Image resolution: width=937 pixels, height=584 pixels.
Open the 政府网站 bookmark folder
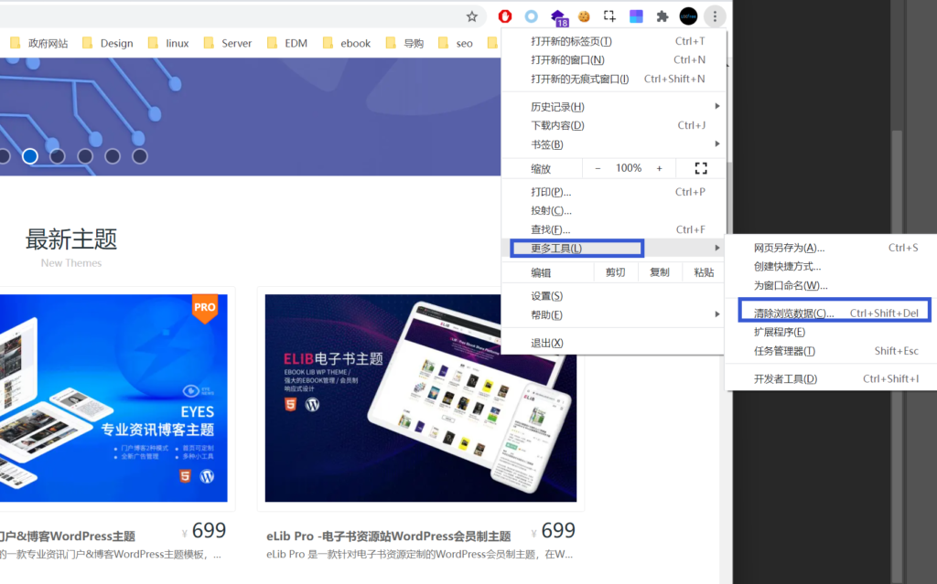(x=39, y=43)
